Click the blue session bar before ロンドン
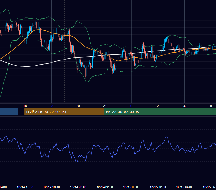This screenshot has width=216, height=190. 9,112
